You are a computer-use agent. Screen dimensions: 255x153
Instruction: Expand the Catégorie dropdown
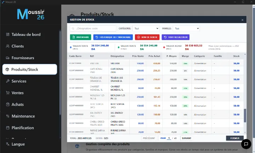coord(146,28)
